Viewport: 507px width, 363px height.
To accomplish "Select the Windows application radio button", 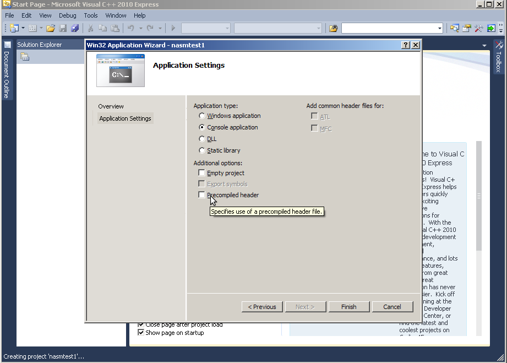I will [x=202, y=116].
